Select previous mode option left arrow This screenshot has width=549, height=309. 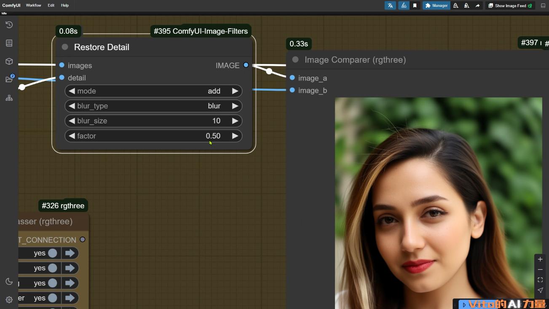click(72, 91)
